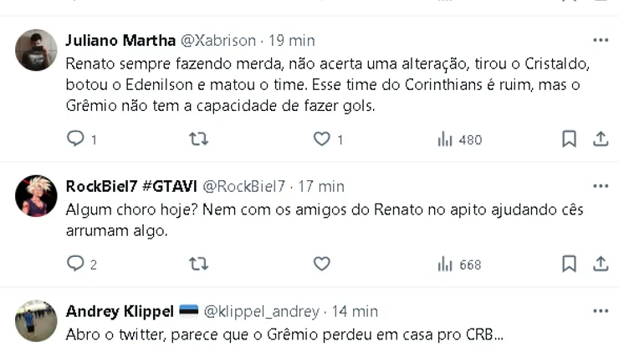The height and width of the screenshot is (347, 619).
Task: Retweet Juliano Martha's post
Action: (x=198, y=139)
